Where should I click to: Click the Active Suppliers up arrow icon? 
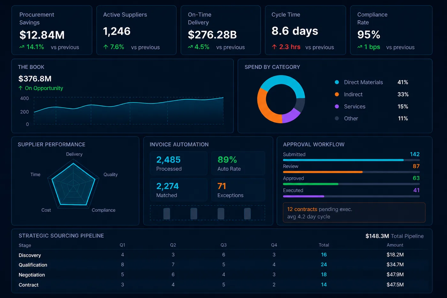tap(106, 47)
